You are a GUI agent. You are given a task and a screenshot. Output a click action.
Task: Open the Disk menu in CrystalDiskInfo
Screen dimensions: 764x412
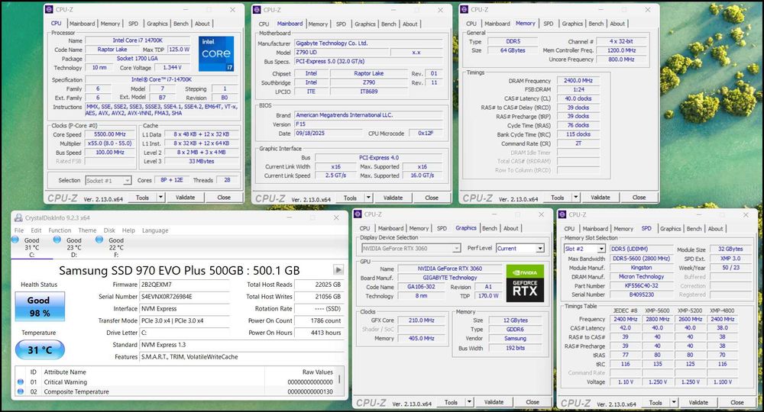109,230
